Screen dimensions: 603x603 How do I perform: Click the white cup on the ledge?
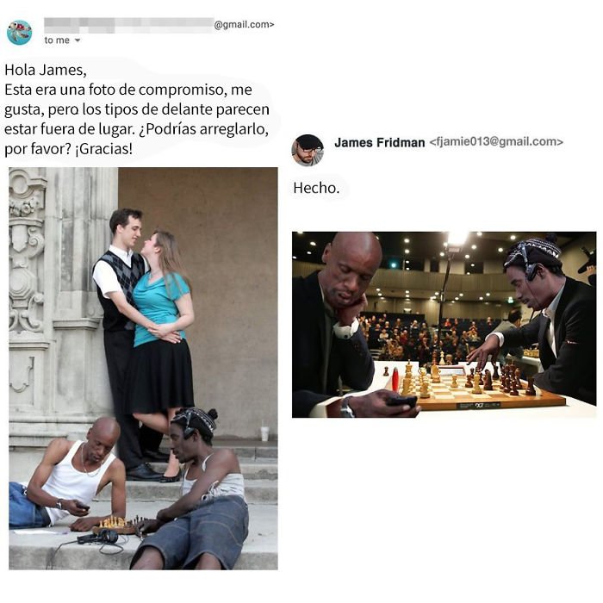[264, 432]
